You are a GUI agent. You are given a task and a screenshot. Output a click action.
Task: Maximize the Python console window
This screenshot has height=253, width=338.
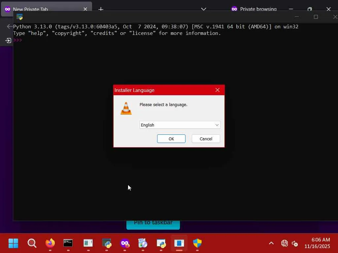316,17
